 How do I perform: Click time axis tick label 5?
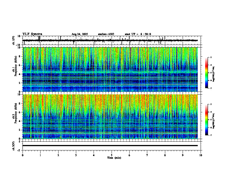[112, 155]
